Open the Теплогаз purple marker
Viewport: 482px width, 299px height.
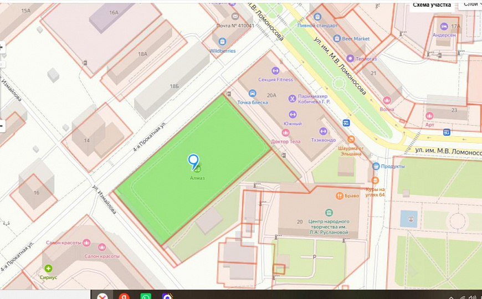[350, 58]
